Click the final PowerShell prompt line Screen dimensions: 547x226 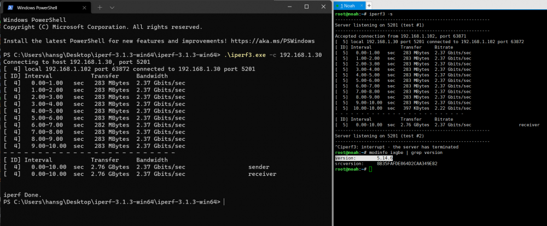click(x=113, y=201)
